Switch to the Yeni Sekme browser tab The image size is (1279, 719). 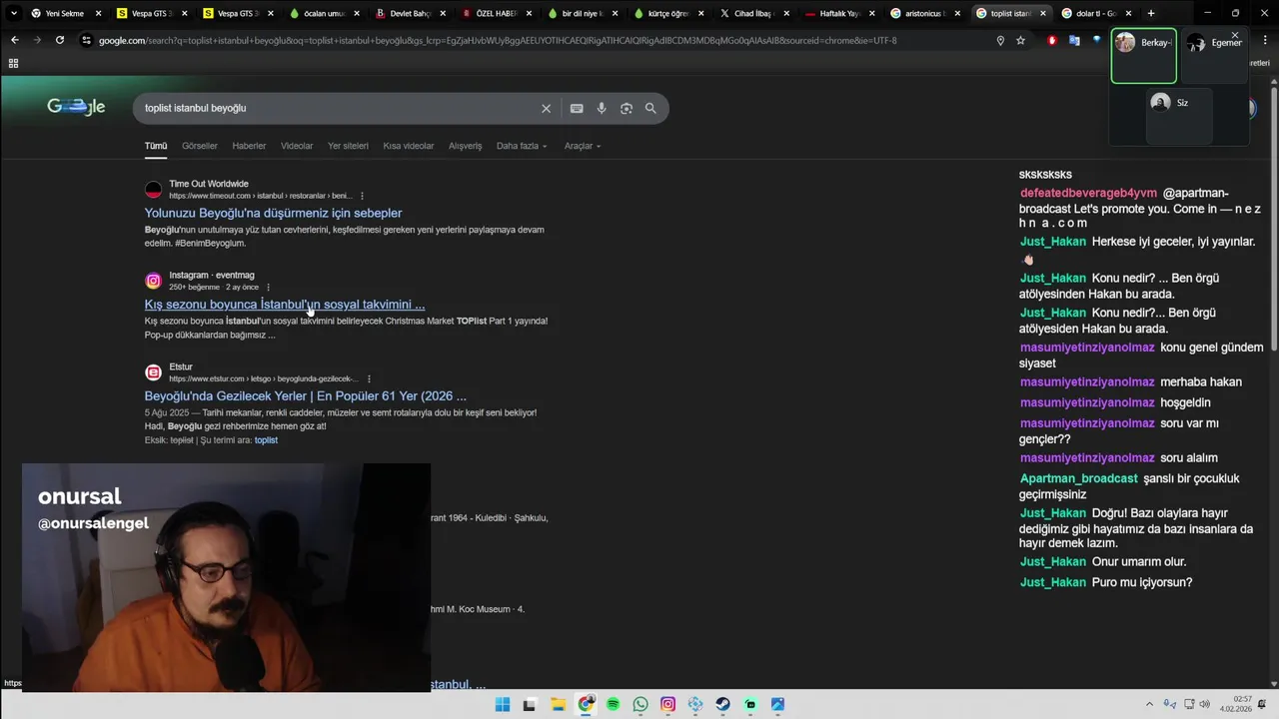(64, 13)
